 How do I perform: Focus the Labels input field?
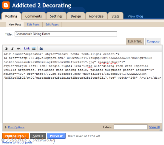coord(131,127)
